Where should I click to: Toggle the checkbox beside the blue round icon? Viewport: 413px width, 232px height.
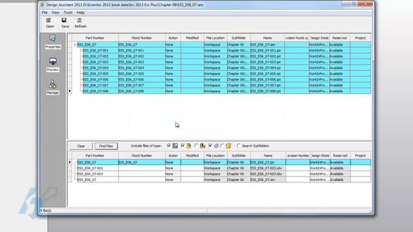pos(210,146)
